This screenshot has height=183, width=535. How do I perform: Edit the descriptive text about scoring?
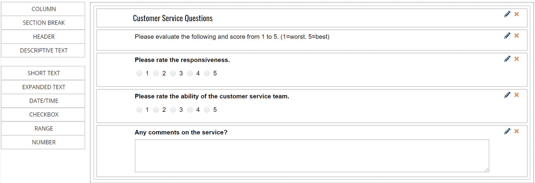tap(507, 36)
